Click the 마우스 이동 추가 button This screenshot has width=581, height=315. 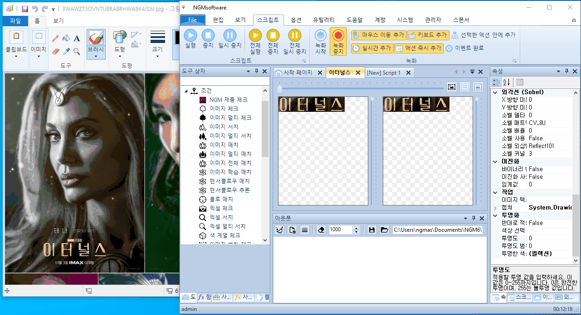pyautogui.click(x=378, y=35)
